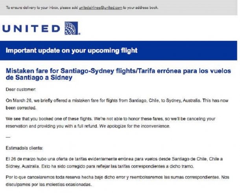Click the words "been corrected" in the English paragraph

click(22, 107)
